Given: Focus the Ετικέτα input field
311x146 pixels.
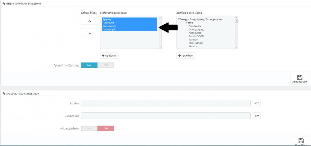Looking at the screenshot, I should (166, 103).
